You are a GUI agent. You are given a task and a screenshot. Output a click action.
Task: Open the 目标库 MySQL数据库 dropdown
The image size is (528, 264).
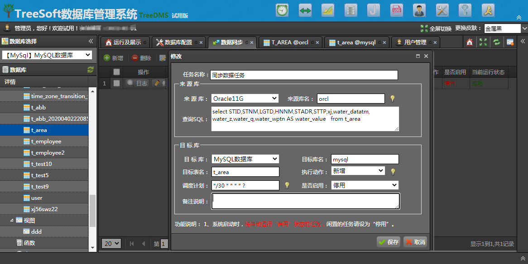coord(245,159)
